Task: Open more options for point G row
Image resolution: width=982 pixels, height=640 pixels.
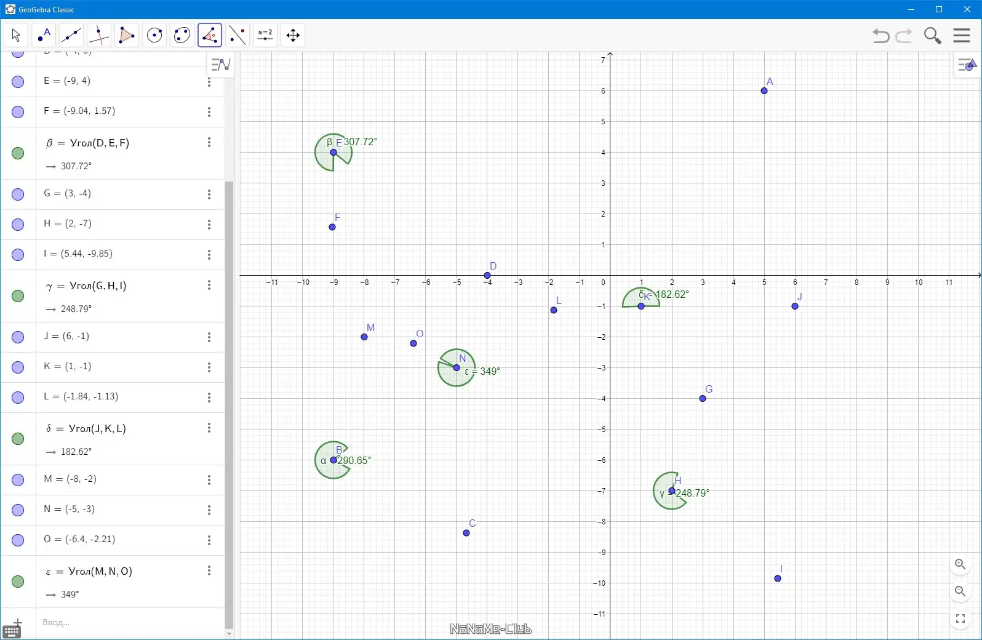Action: pos(209,194)
